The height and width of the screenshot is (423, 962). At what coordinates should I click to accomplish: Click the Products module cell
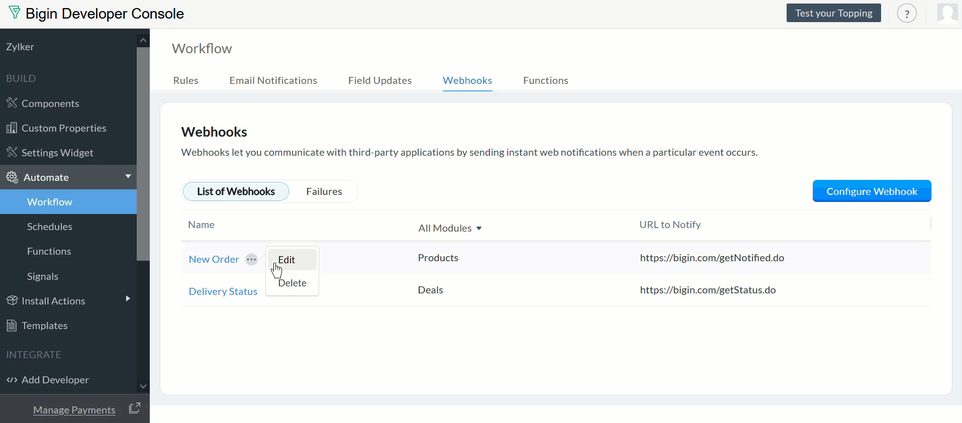click(438, 258)
